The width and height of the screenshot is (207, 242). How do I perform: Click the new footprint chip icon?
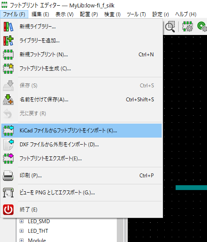(x=8, y=55)
